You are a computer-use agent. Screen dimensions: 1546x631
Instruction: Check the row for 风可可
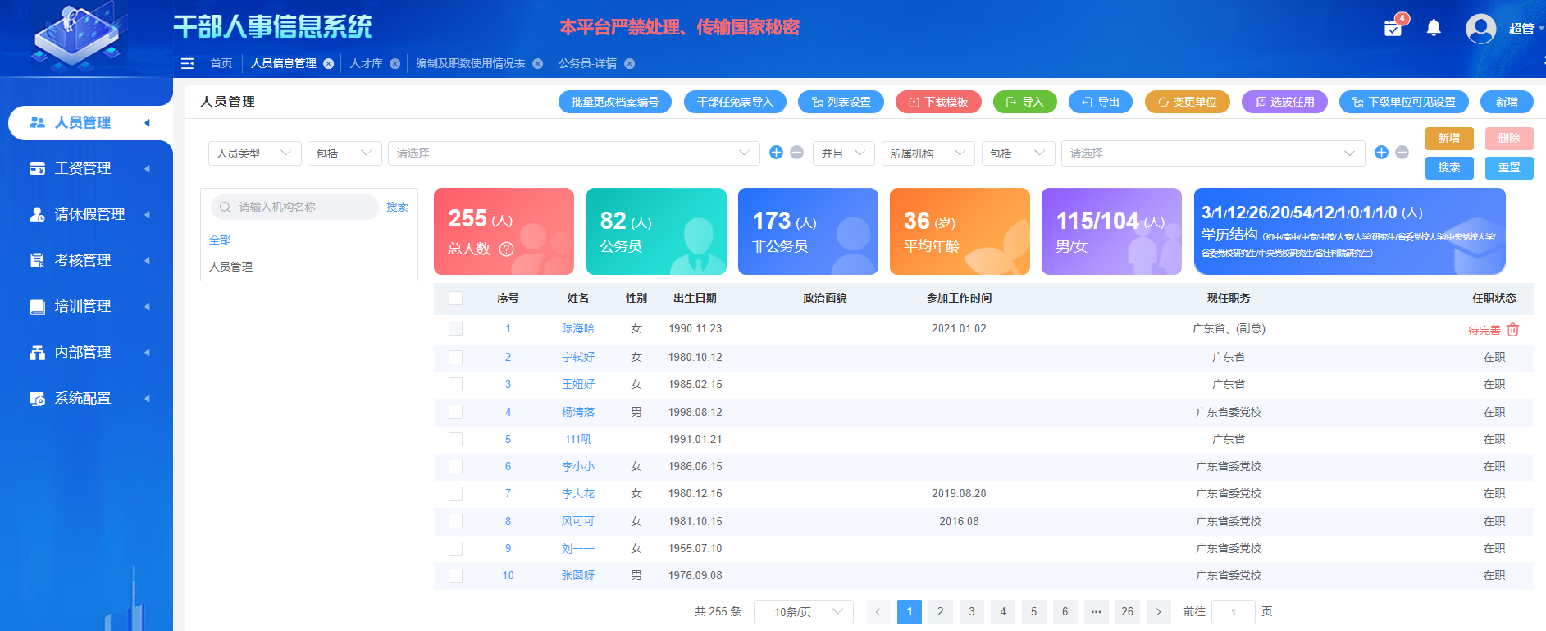pyautogui.click(x=455, y=521)
